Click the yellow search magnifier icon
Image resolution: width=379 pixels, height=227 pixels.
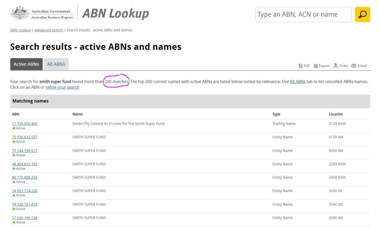click(362, 14)
